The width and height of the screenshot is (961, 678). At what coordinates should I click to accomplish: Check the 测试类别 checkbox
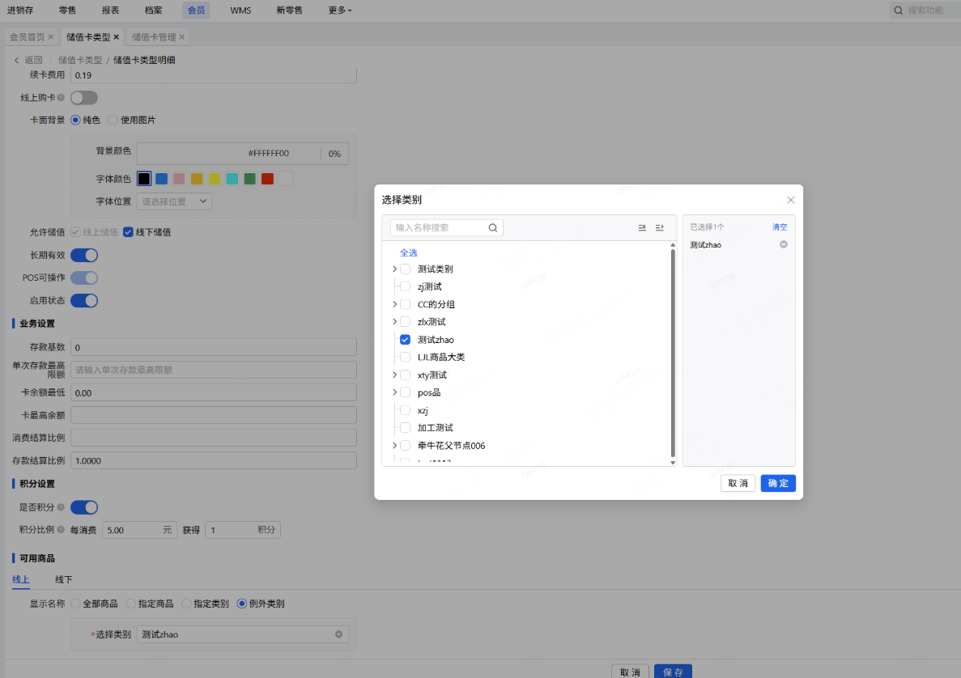click(405, 269)
